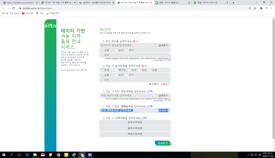The image size is (275, 158).
Task: Bookmark page with the star icon
Action: pos(255,8)
